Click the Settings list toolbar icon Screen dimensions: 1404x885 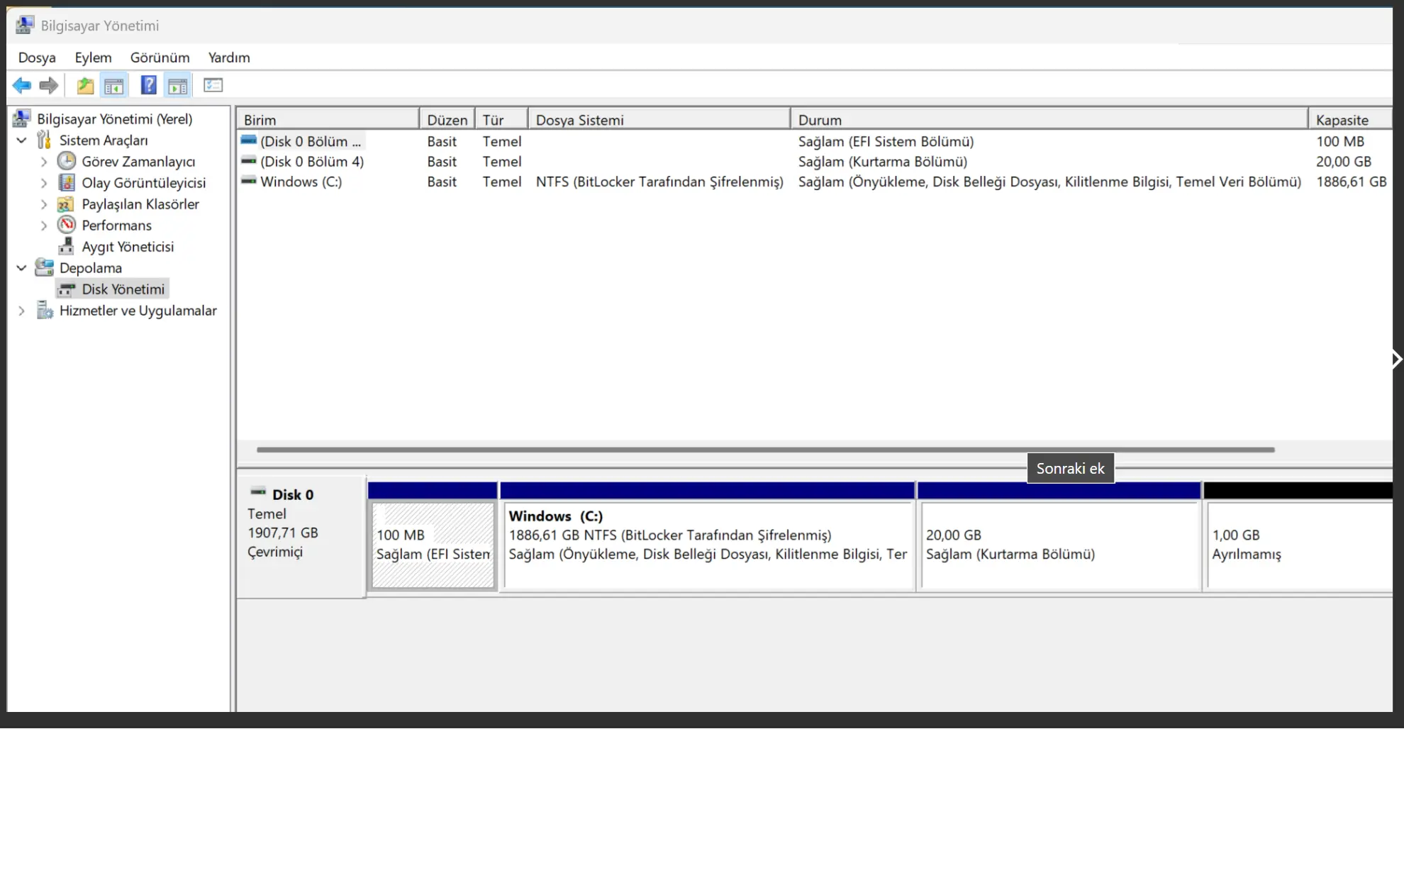click(213, 85)
